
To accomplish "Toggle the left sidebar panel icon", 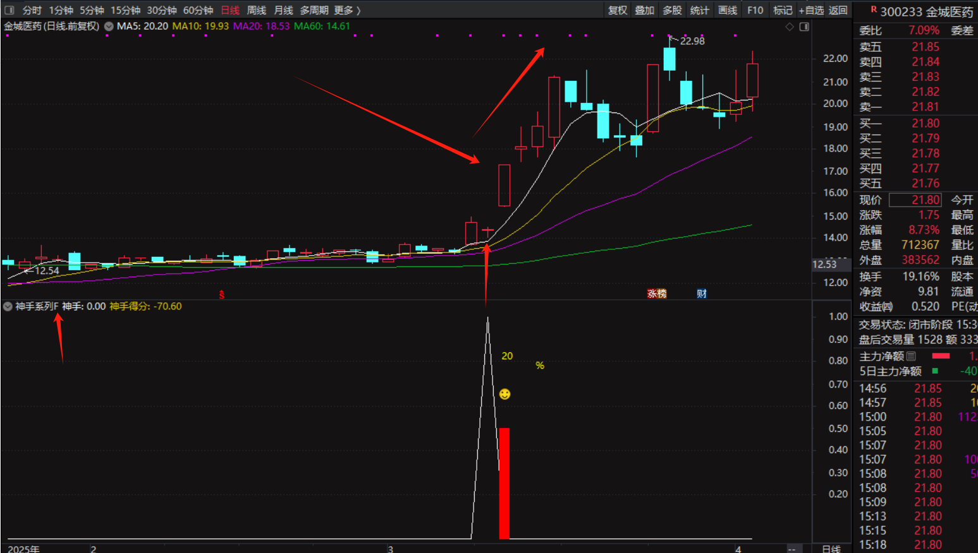I will (9, 10).
